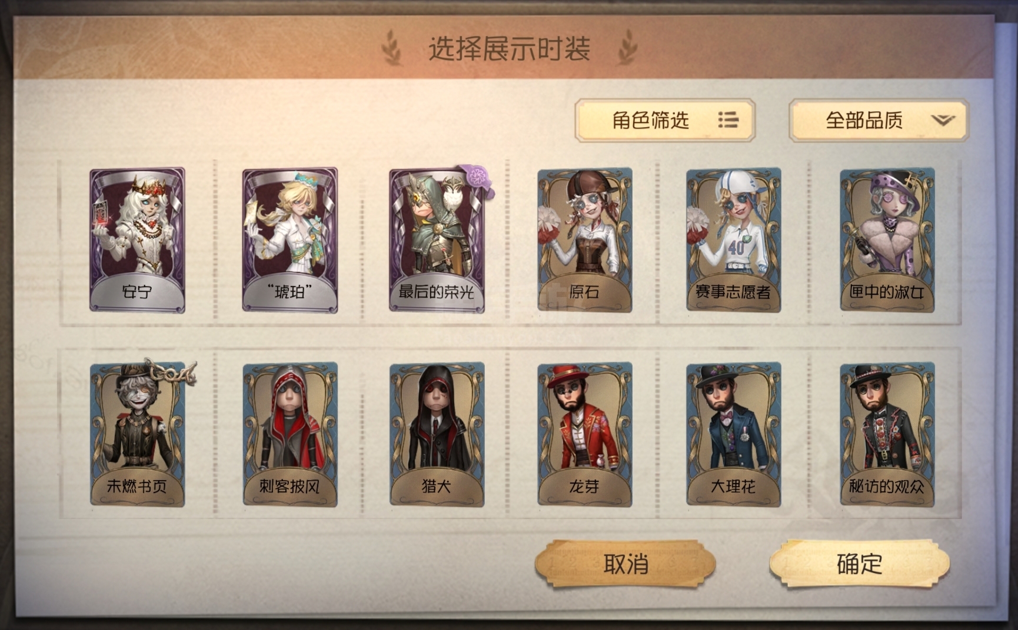Choose the 匣中的淑女 costume card
1018x630 pixels.
pos(887,240)
